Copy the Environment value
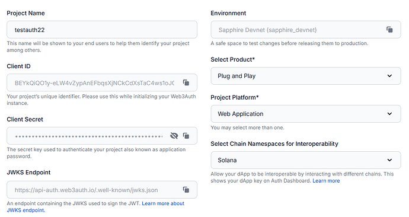 [x=389, y=30]
